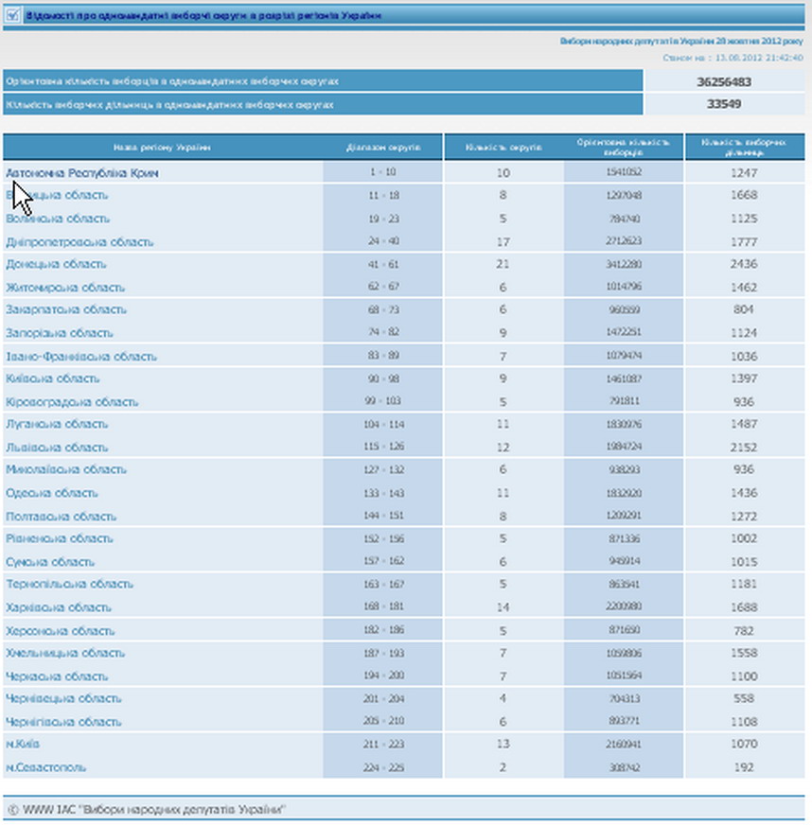Click the district range 41 - 61 cell
Viewport: 812px width, 825px height.
click(382, 265)
